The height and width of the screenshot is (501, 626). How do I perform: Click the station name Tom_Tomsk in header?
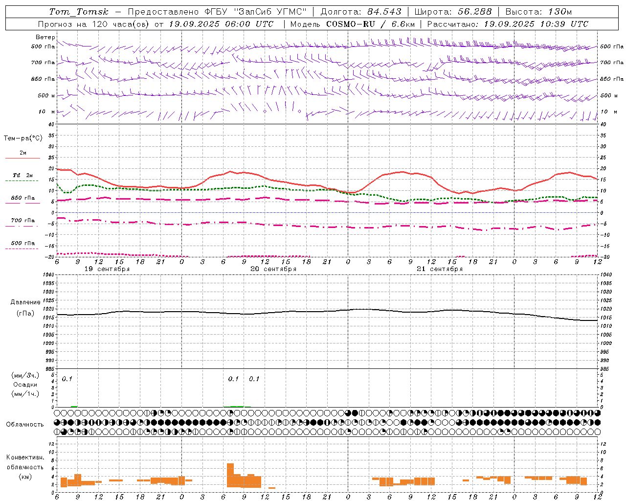point(79,12)
